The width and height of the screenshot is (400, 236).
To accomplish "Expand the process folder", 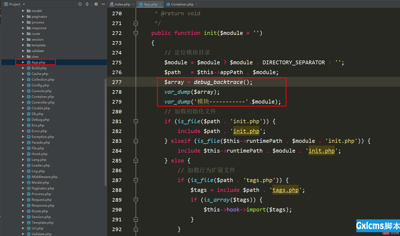I will [x=23, y=22].
